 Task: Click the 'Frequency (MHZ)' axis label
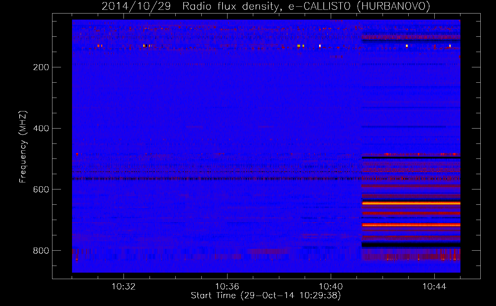23,147
